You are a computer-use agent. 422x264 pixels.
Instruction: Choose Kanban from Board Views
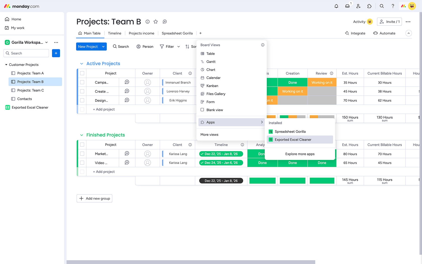(x=212, y=86)
